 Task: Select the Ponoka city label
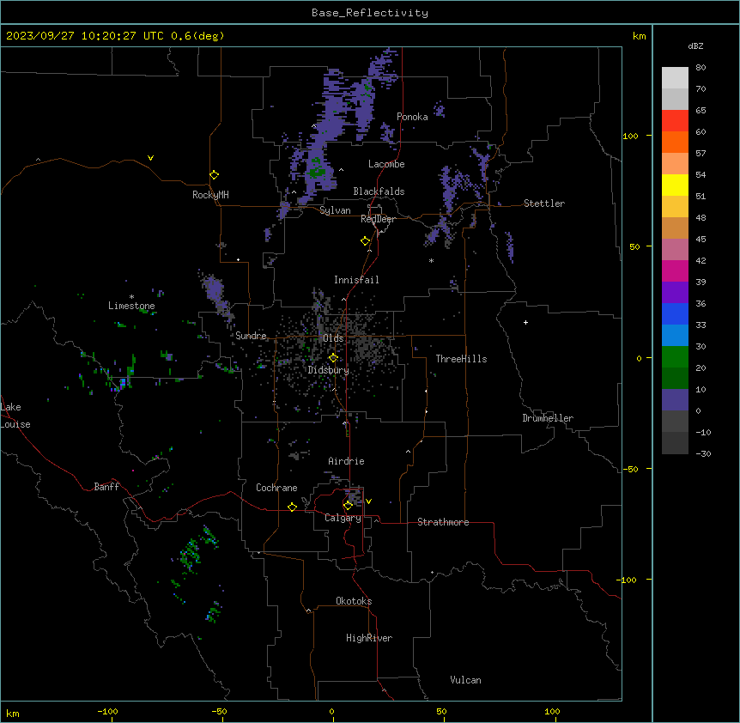tap(412, 117)
